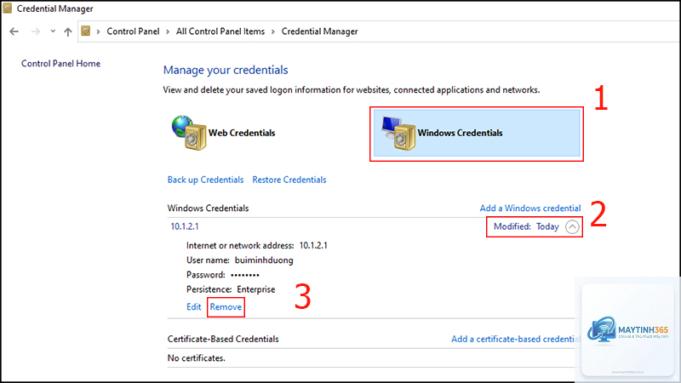
Task: Remove the 10.1.2.1 credential
Action: 226,307
